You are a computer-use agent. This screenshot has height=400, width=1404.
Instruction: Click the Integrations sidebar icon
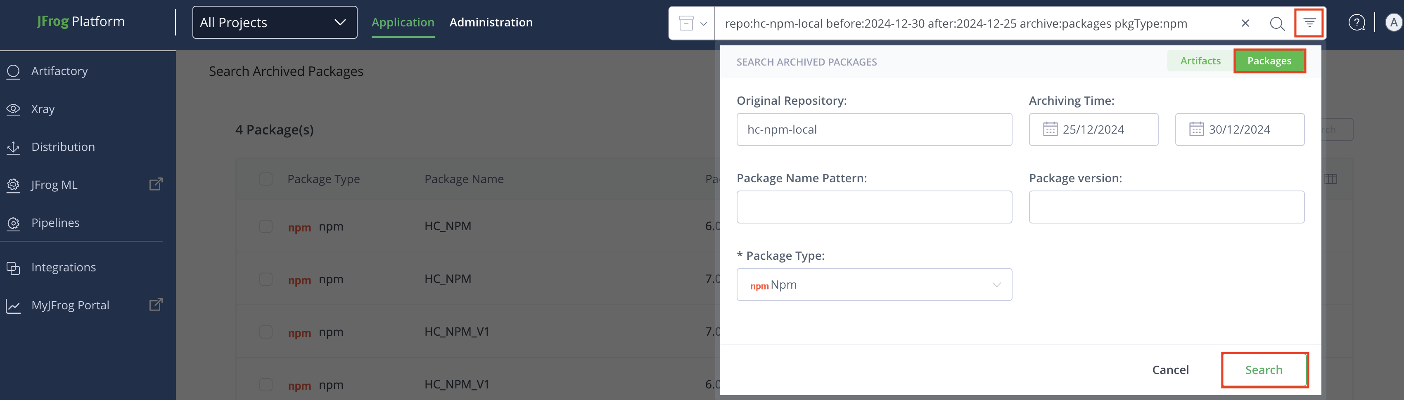click(13, 268)
